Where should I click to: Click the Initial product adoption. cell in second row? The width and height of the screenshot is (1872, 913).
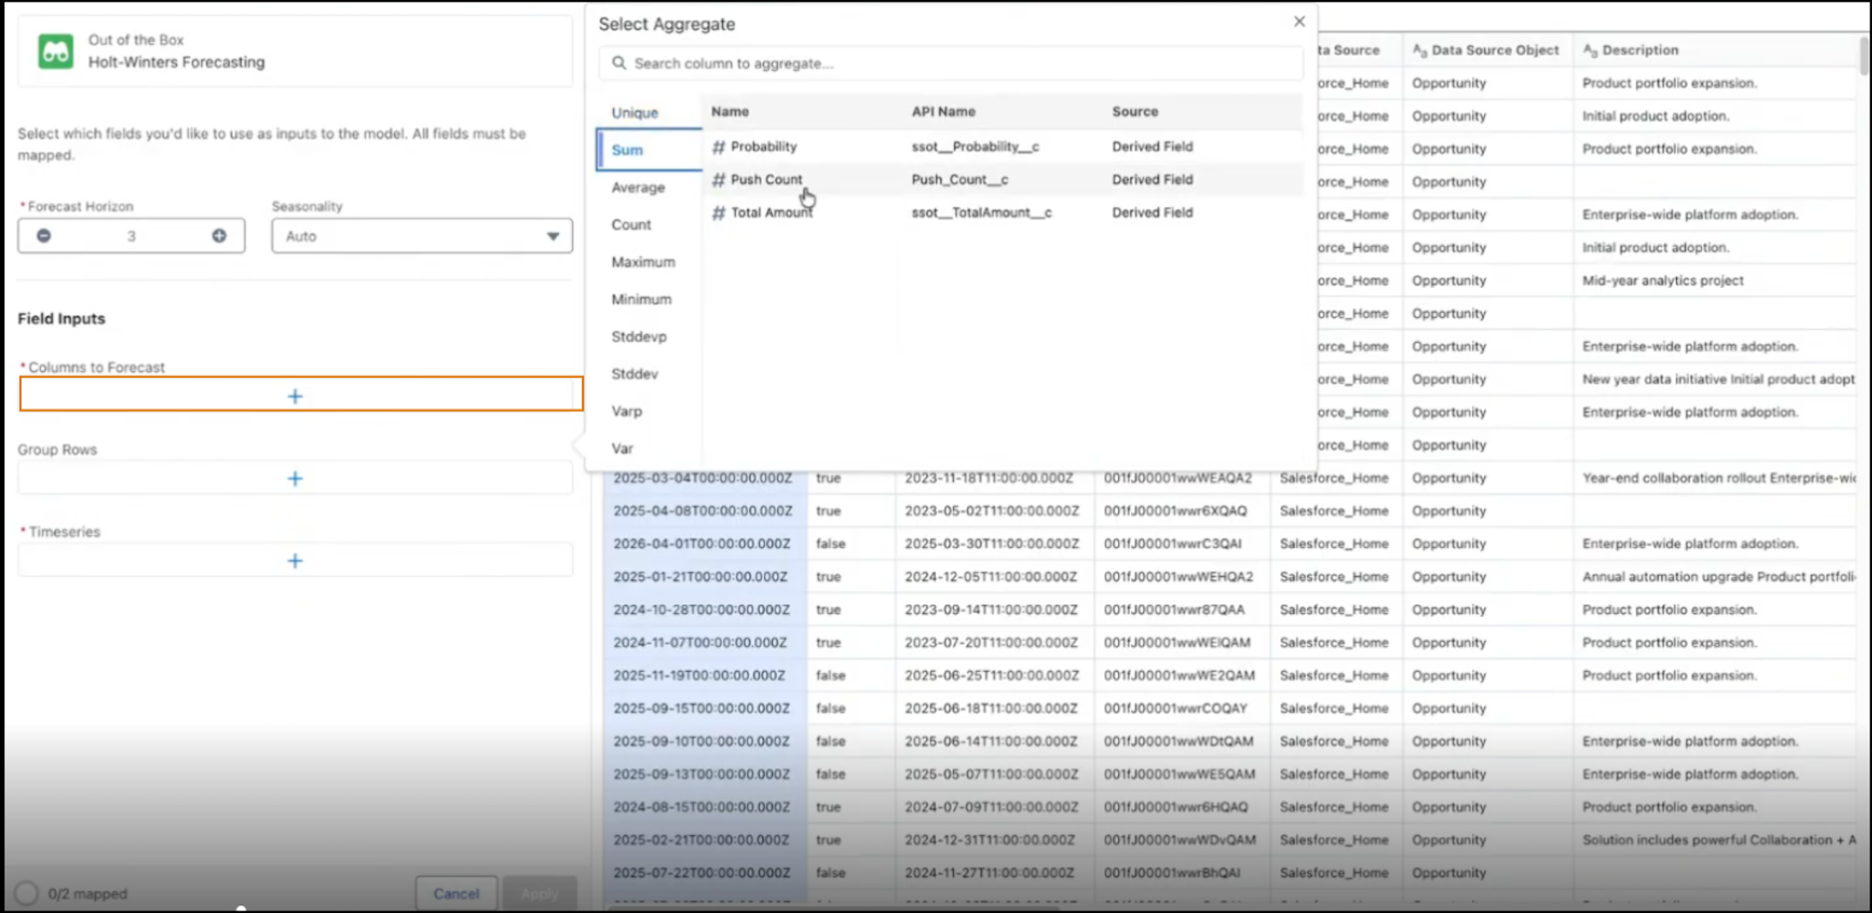point(1655,115)
